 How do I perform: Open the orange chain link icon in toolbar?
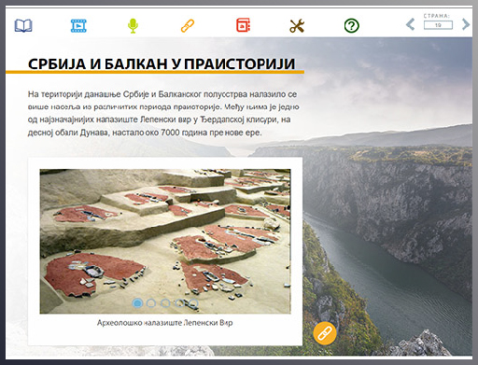click(x=188, y=26)
